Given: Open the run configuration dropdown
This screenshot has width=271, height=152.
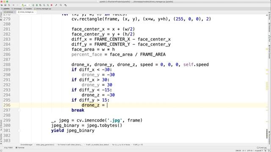Looking at the screenshot, I should click(x=26, y=5).
